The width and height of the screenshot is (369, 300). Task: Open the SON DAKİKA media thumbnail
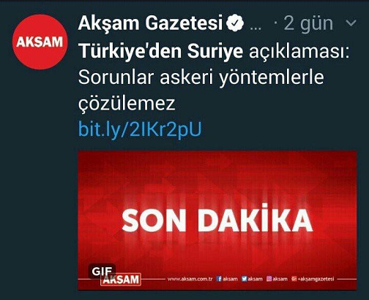click(x=217, y=220)
